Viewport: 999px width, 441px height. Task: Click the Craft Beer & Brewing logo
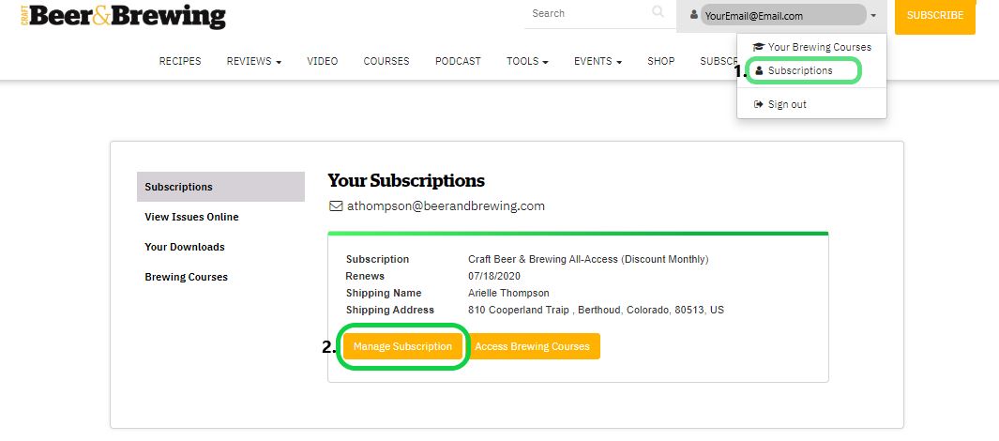tap(123, 17)
